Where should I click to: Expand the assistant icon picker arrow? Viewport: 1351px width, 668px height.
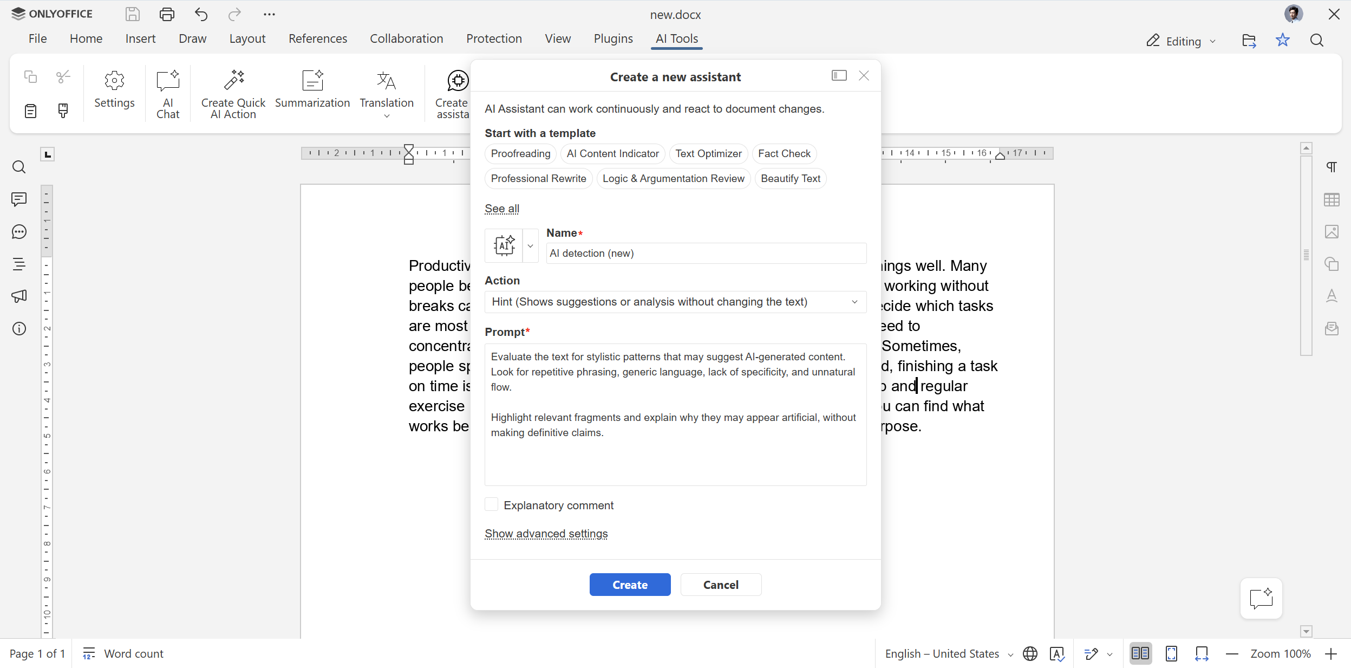[531, 246]
